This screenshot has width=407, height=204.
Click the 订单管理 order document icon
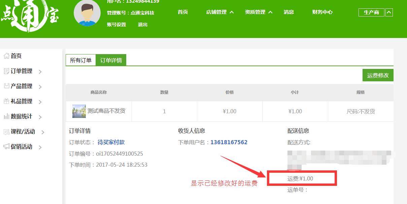pyautogui.click(x=6, y=71)
